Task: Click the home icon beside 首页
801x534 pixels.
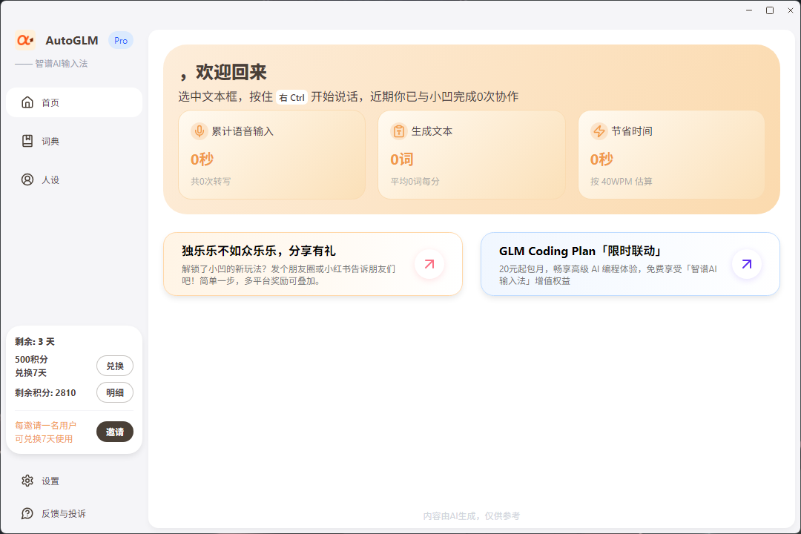Action: click(x=27, y=102)
